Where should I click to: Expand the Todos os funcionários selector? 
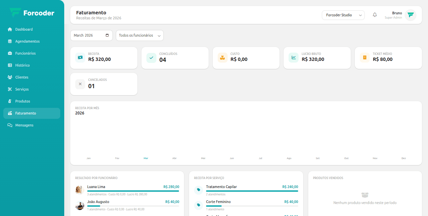point(139,35)
